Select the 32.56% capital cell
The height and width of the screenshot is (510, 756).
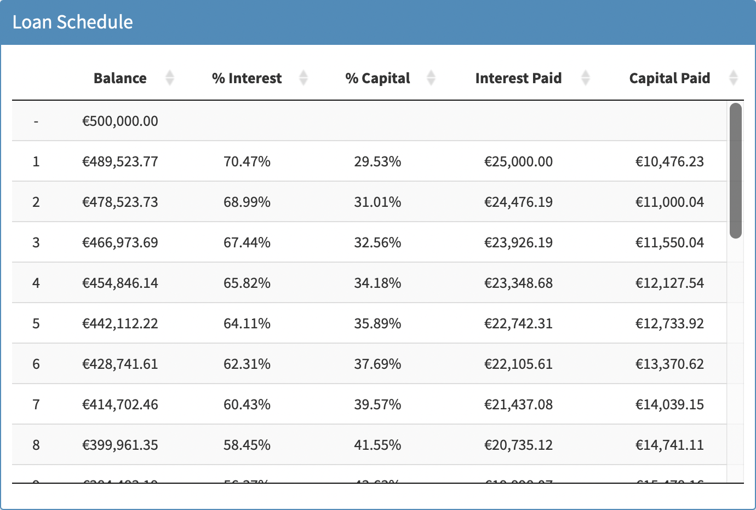377,242
